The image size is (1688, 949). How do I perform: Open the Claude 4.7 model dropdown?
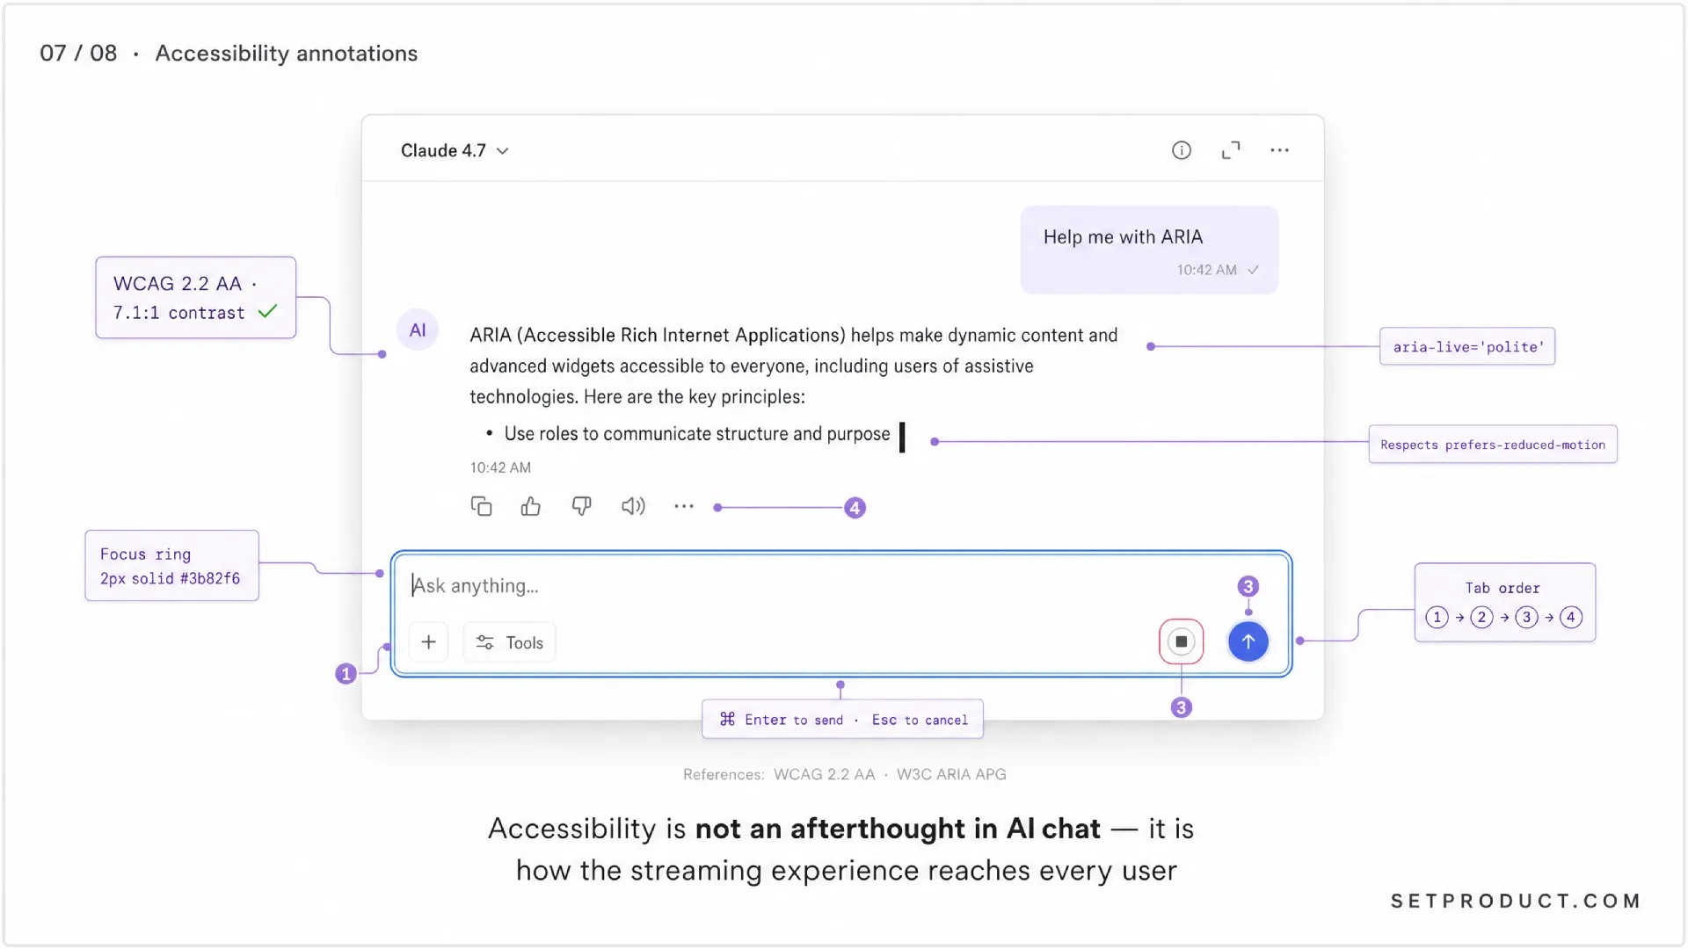(x=455, y=150)
